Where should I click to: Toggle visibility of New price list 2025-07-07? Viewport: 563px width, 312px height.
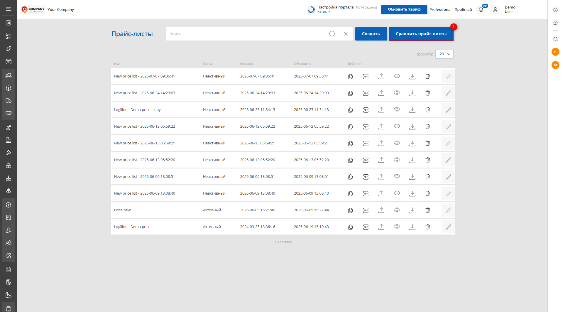(x=397, y=76)
